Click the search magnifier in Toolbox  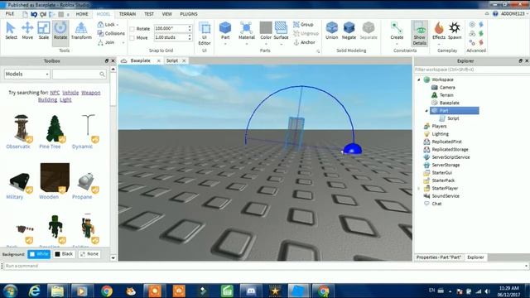(x=102, y=74)
